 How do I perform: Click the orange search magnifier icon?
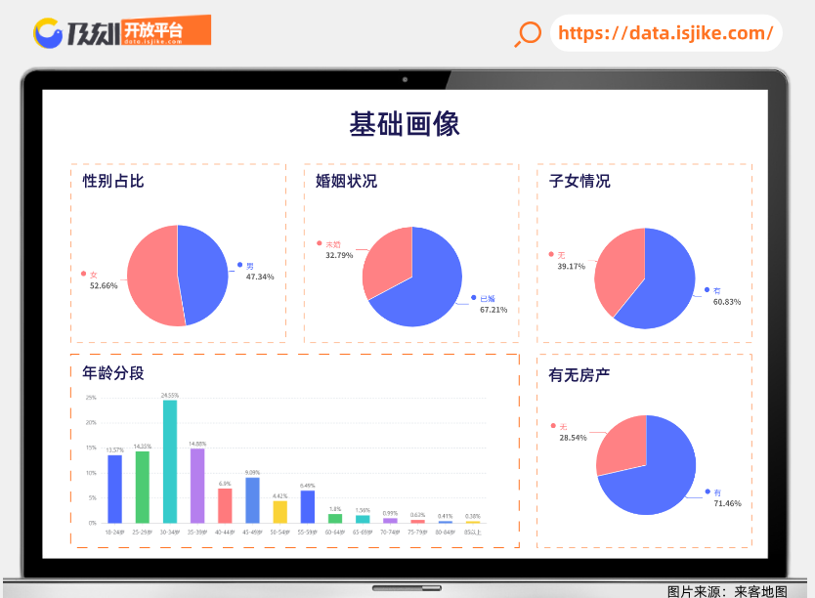pyautogui.click(x=528, y=34)
